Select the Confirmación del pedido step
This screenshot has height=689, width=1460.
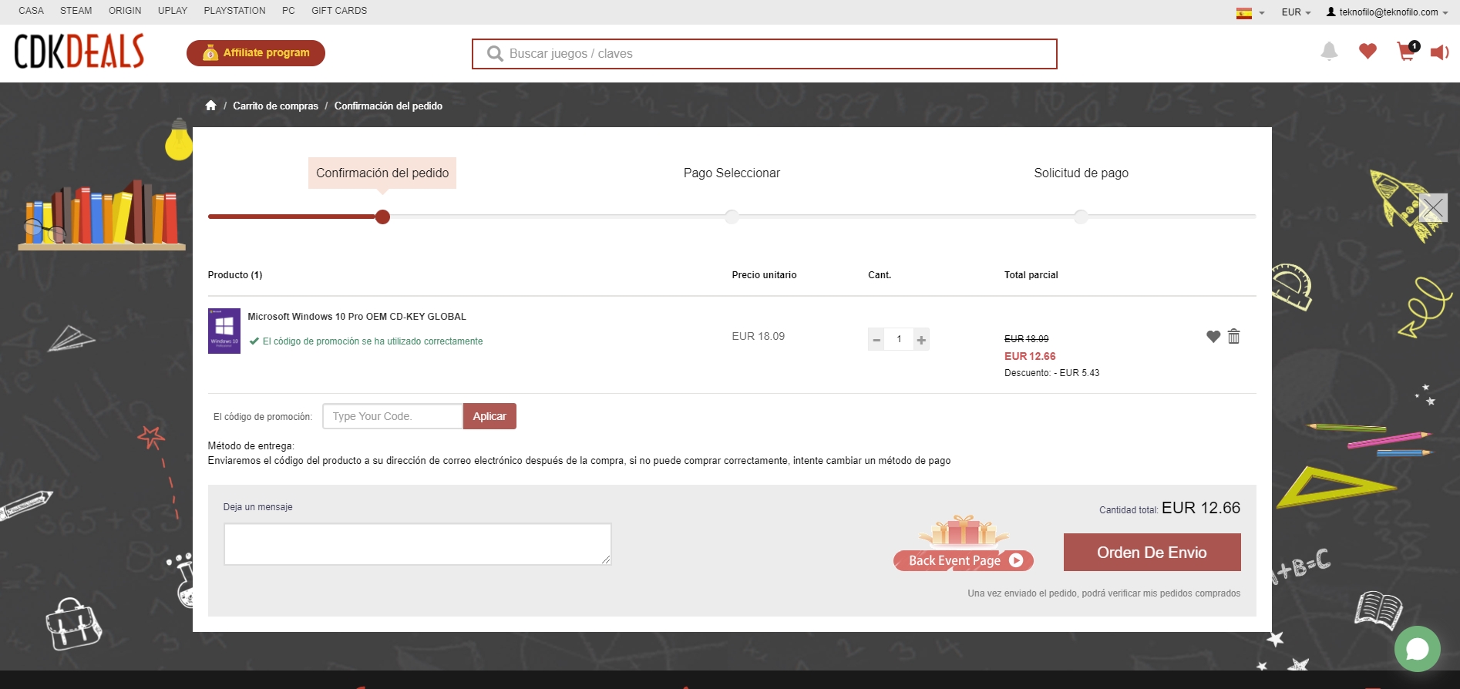(x=382, y=173)
